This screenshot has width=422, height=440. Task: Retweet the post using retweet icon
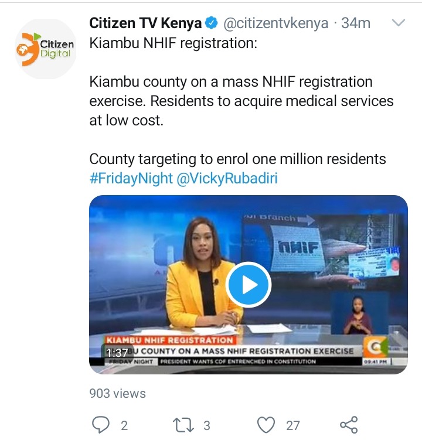click(183, 425)
